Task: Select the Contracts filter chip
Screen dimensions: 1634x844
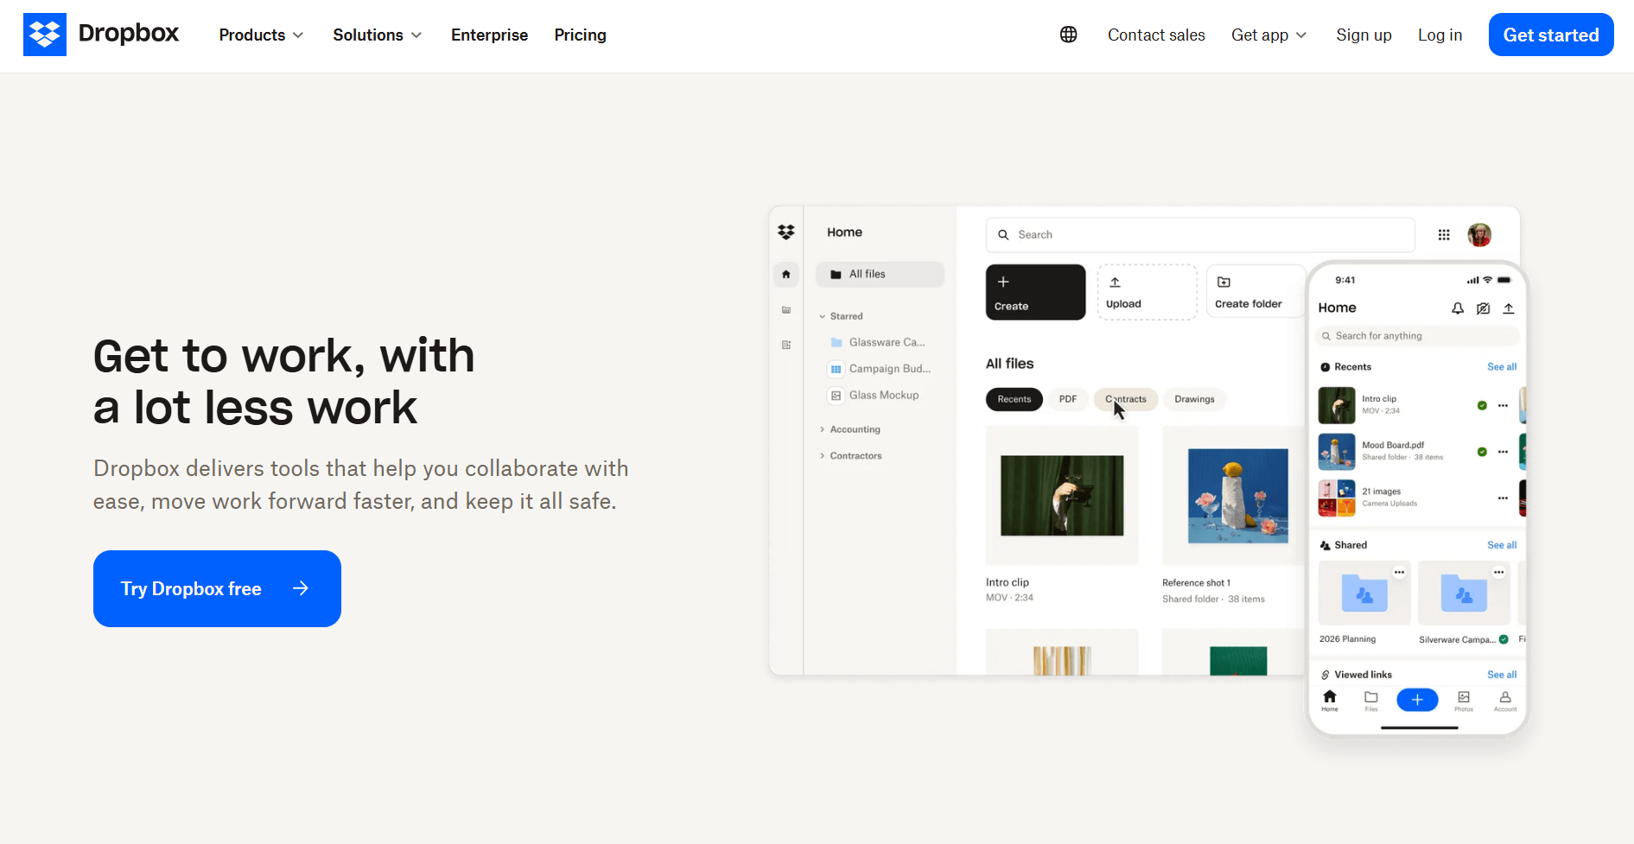Action: [1125, 399]
